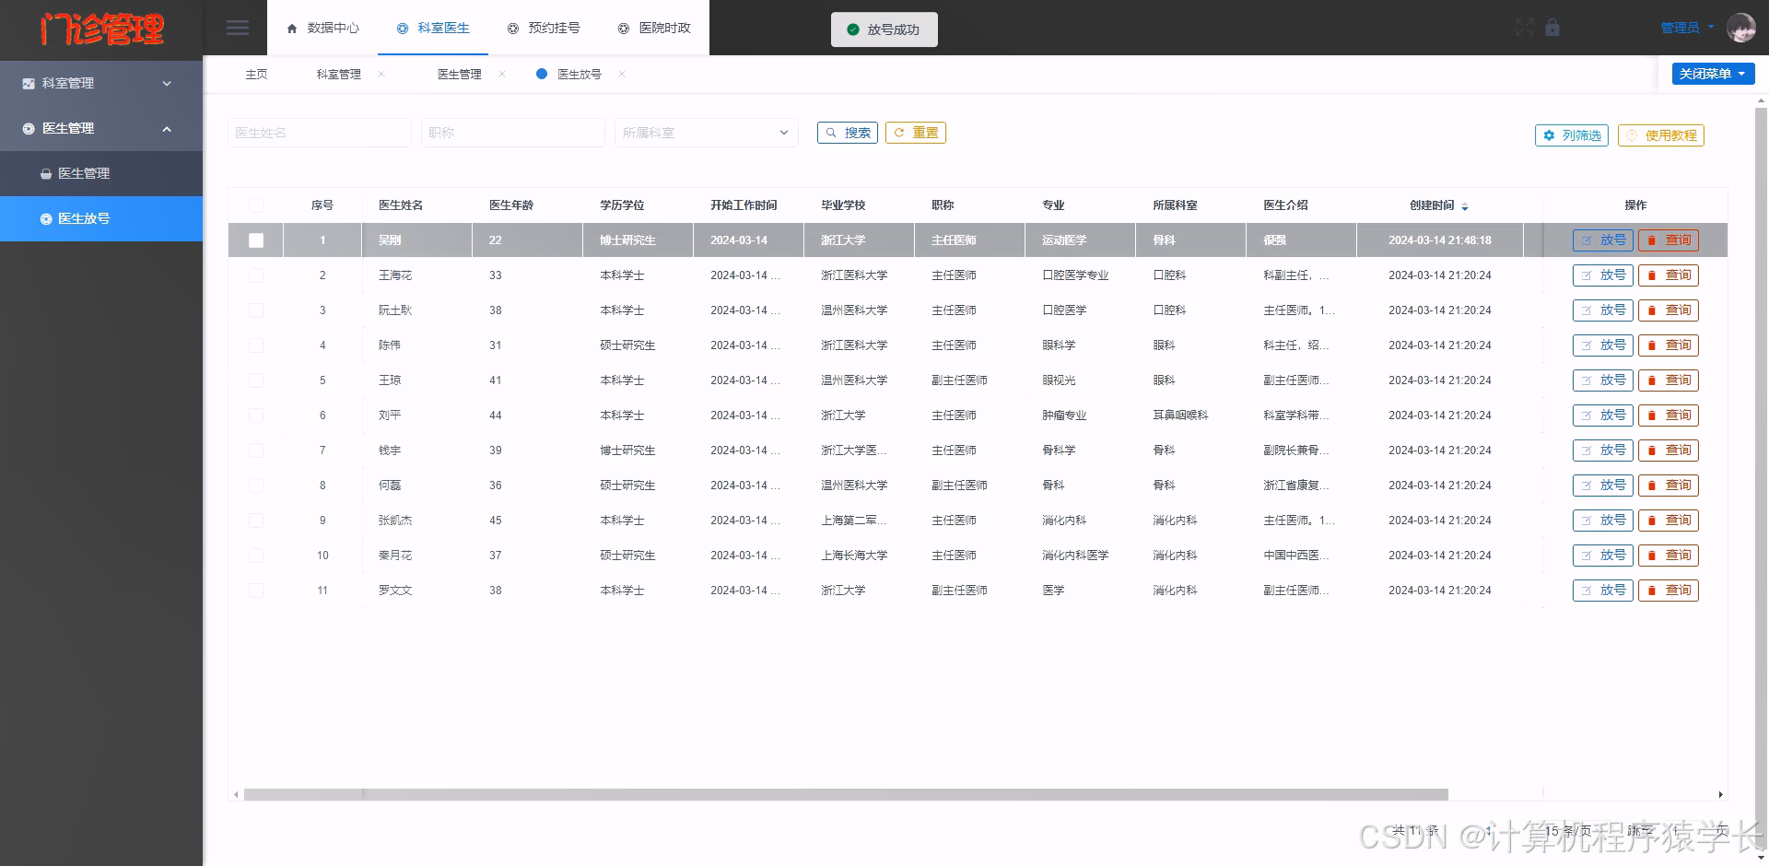The height and width of the screenshot is (866, 1769).
Task: Click 查询 button for 张凯杰
Action: (x=1668, y=521)
